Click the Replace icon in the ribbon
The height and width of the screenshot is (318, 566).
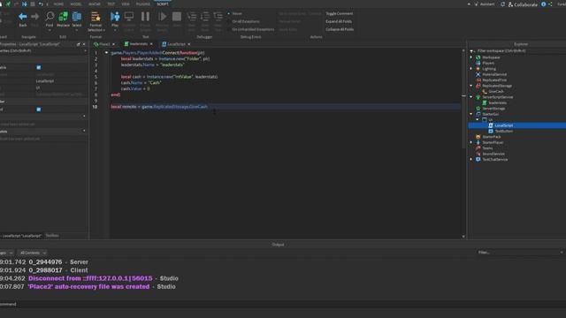[x=63, y=16]
